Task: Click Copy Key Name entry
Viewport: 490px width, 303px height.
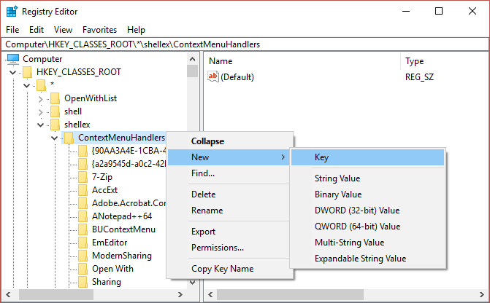Action: click(x=222, y=269)
